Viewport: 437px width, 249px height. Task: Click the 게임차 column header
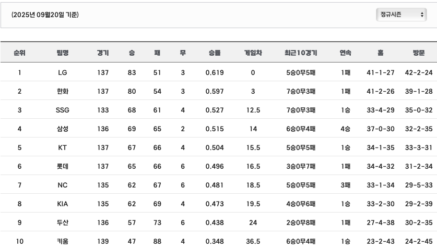(x=253, y=53)
